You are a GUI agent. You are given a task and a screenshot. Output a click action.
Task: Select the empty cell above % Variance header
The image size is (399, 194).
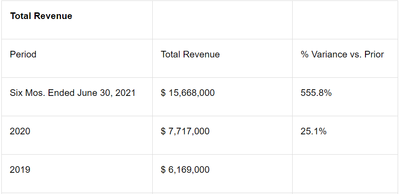tap(345, 20)
